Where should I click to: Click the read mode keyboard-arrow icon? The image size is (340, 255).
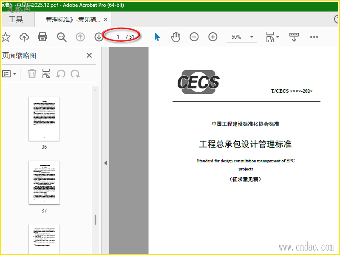pyautogui.click(x=294, y=37)
